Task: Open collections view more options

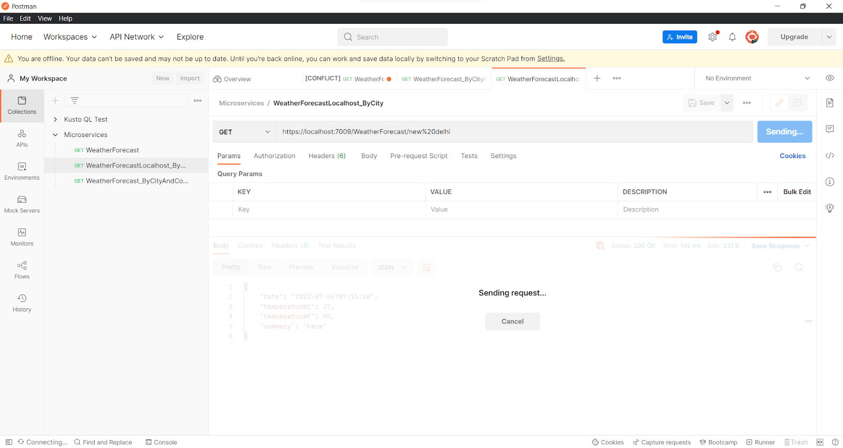Action: coord(198,101)
